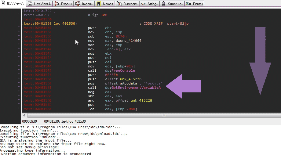Click the Structures tab icon
This screenshot has width=281, height=155.
163,4
